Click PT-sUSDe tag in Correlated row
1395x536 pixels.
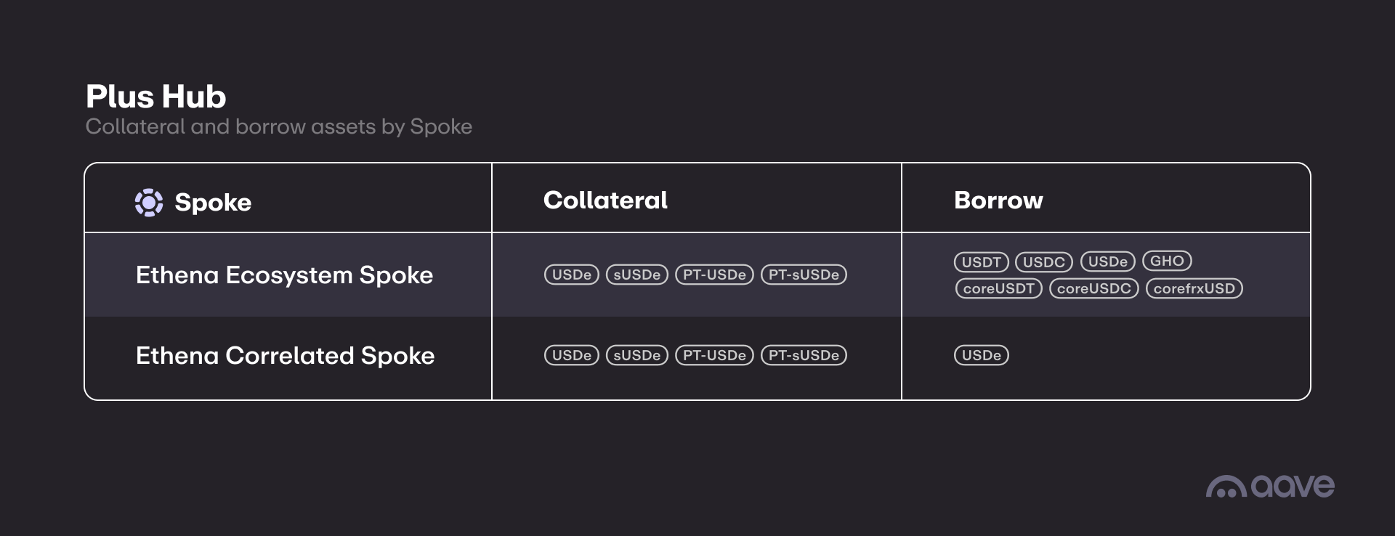(x=804, y=355)
